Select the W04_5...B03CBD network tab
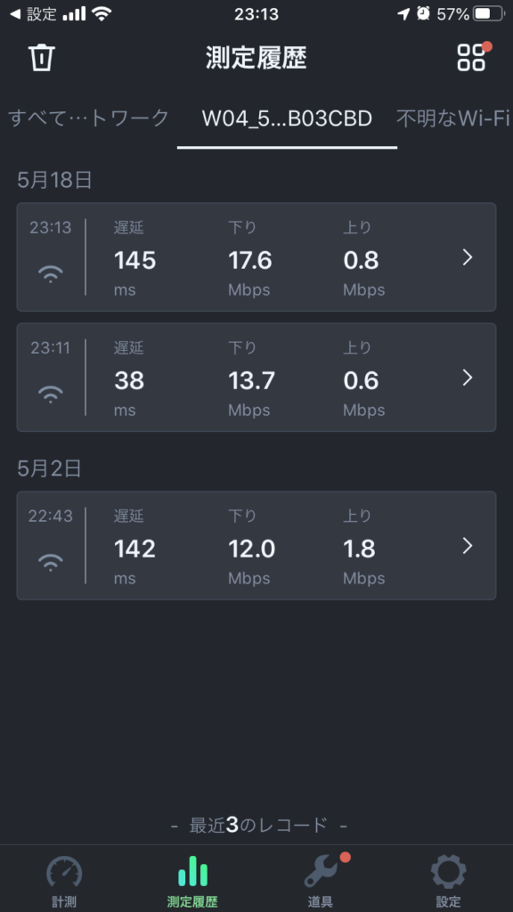 [287, 118]
